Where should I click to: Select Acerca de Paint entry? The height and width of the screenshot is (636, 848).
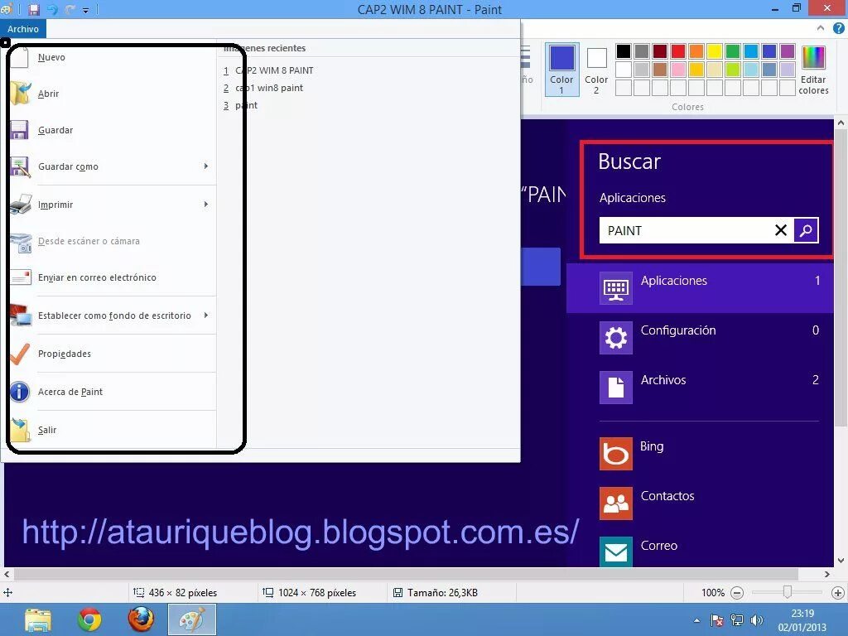point(70,392)
